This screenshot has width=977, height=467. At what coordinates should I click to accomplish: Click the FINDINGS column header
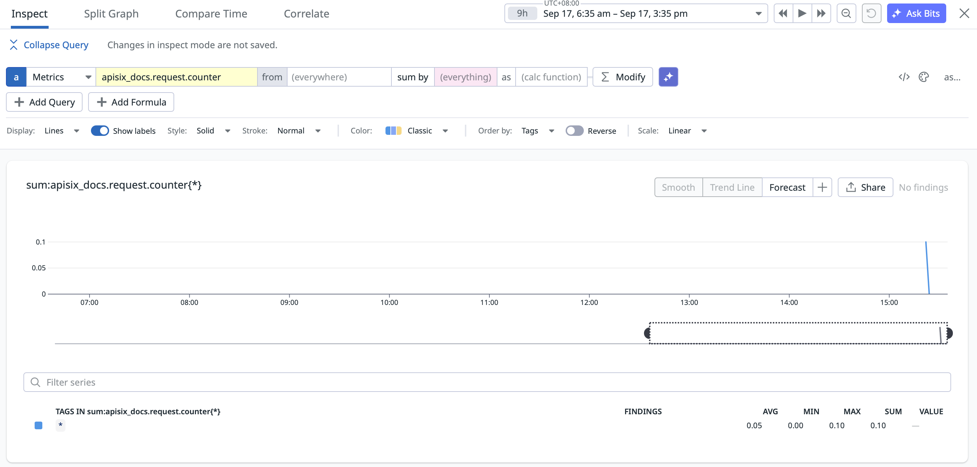[643, 411]
